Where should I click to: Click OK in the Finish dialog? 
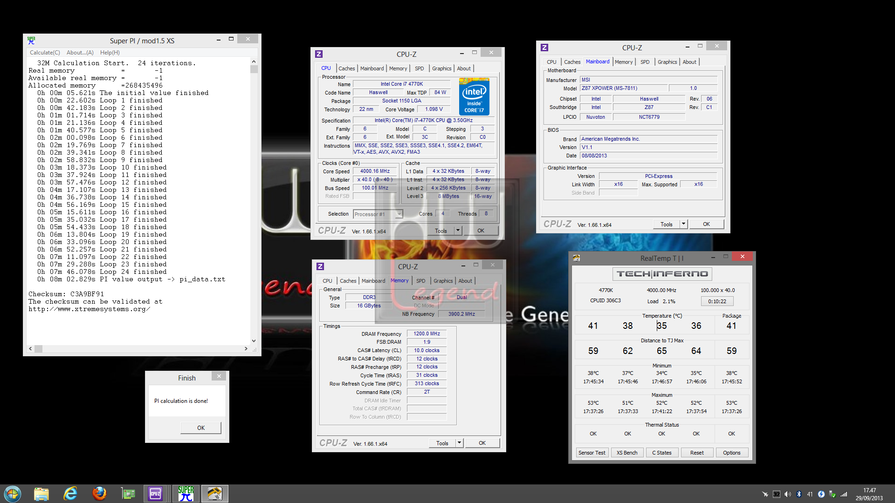[201, 428]
